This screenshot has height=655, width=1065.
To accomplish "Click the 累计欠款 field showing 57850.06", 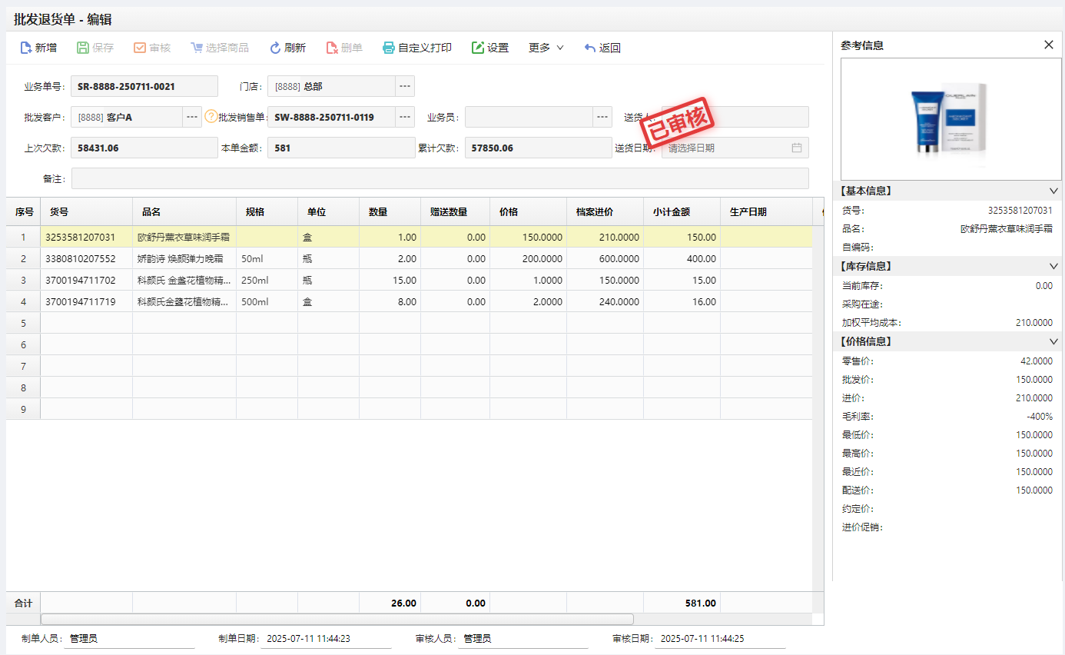I will 539,148.
